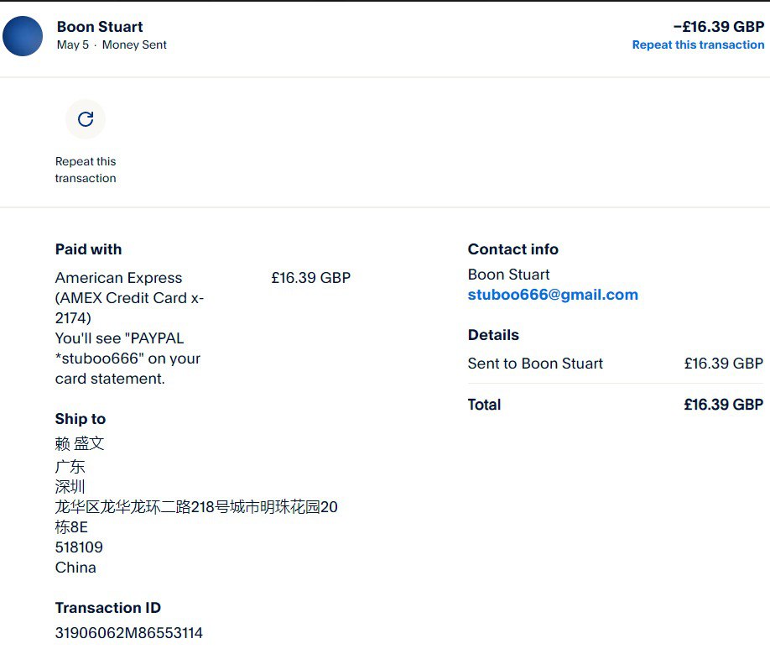Click the £16.39 GBP amount beside American Express

[310, 278]
